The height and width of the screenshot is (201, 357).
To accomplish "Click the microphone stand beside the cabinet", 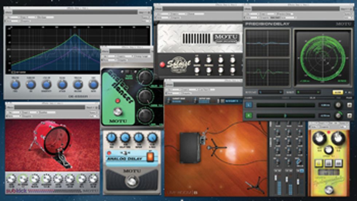I will click(216, 147).
